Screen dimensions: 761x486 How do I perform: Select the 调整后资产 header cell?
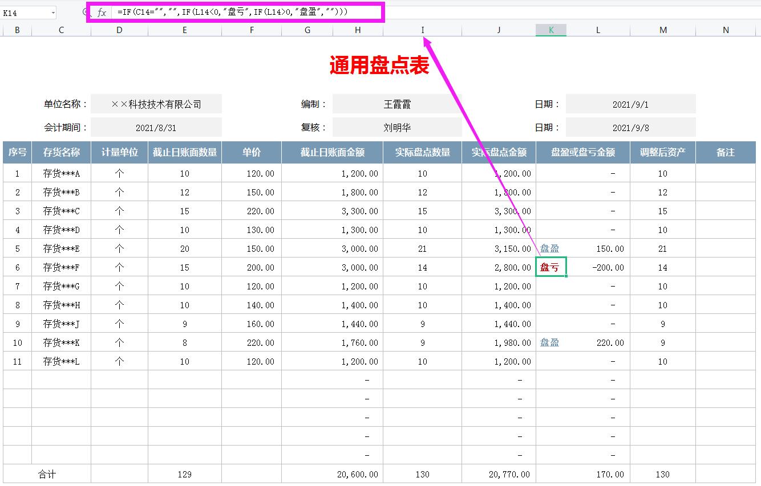click(x=662, y=152)
